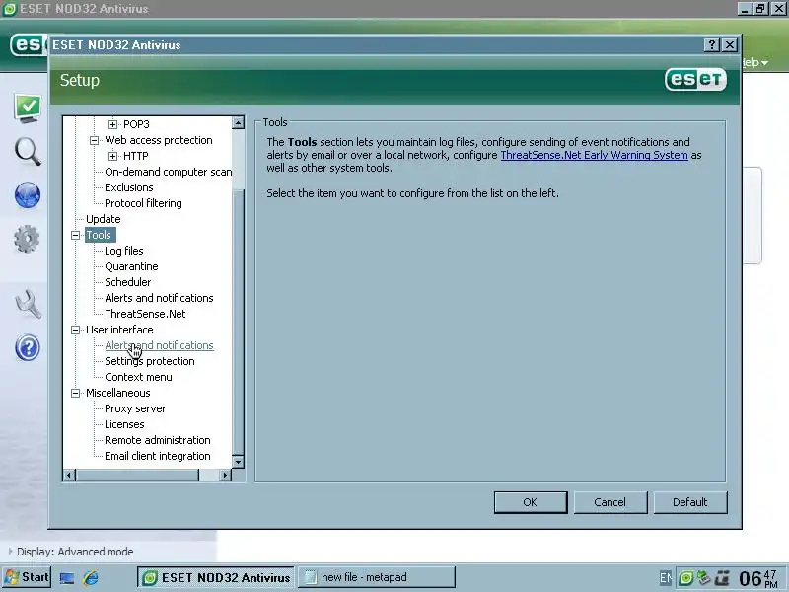Click the dialog help question mark button

pyautogui.click(x=711, y=44)
